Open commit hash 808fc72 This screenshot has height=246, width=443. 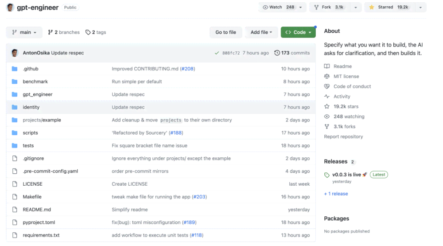pos(231,53)
